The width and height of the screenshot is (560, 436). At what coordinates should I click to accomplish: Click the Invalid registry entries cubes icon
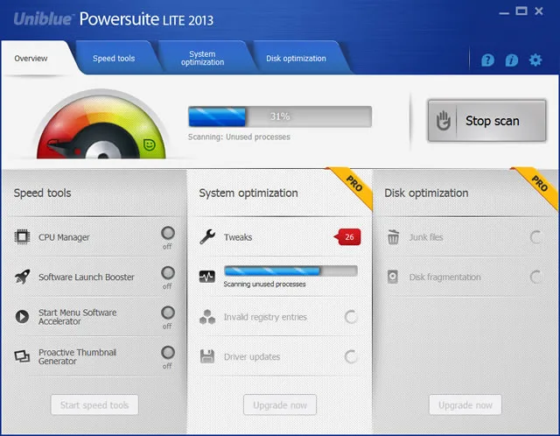tap(207, 317)
